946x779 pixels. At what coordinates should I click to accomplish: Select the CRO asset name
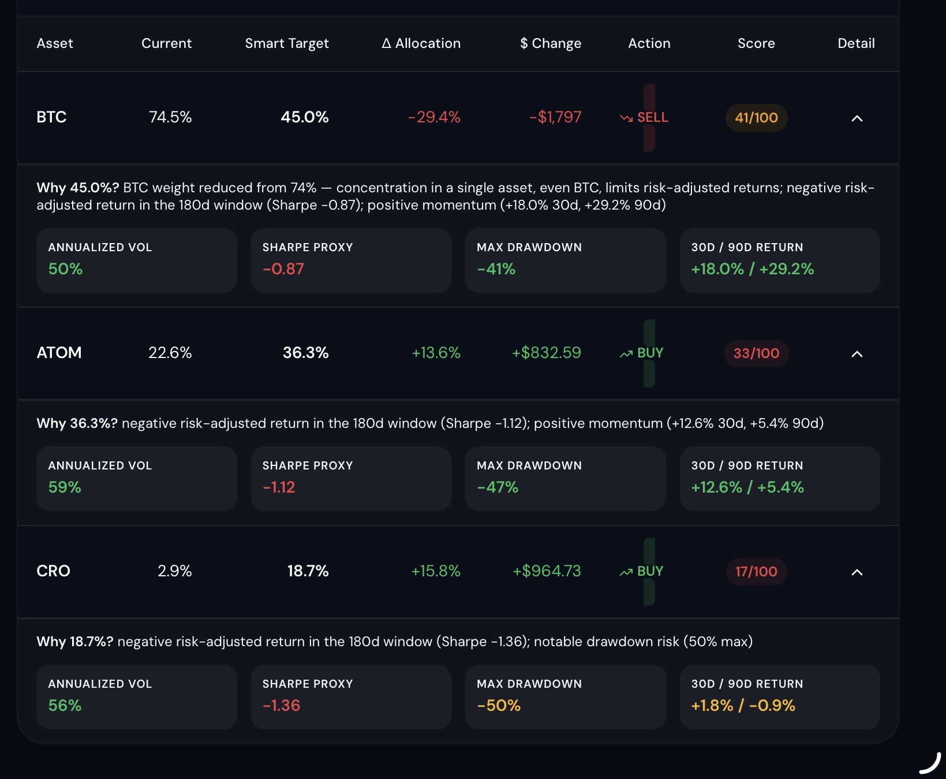53,571
